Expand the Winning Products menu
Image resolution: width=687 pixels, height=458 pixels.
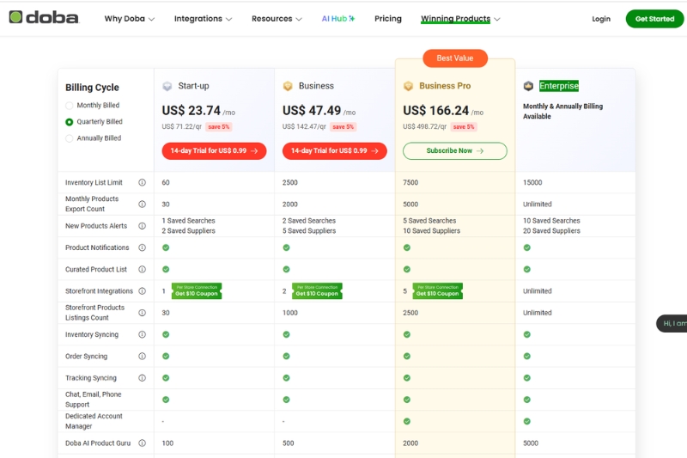click(x=460, y=18)
